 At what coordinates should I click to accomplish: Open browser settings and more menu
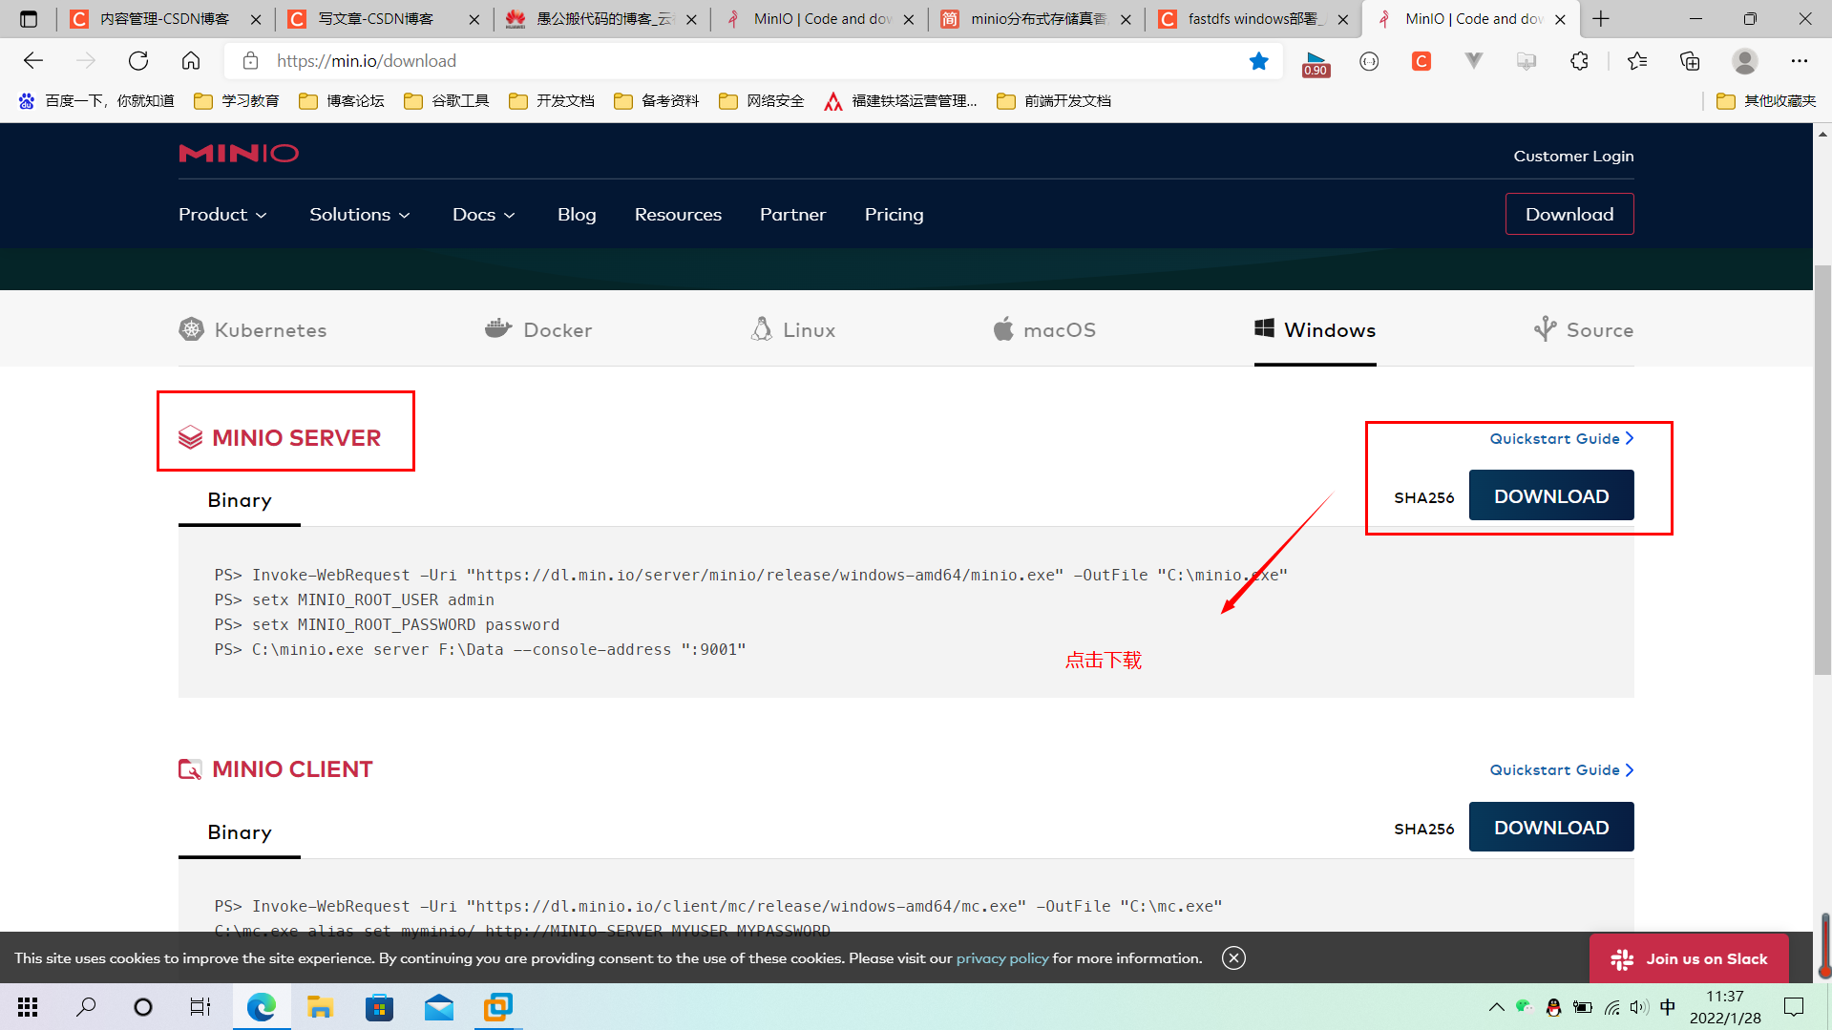click(x=1800, y=61)
